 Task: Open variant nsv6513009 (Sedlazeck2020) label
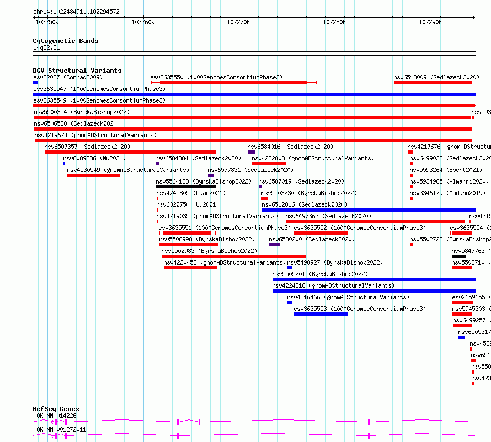pyautogui.click(x=436, y=77)
